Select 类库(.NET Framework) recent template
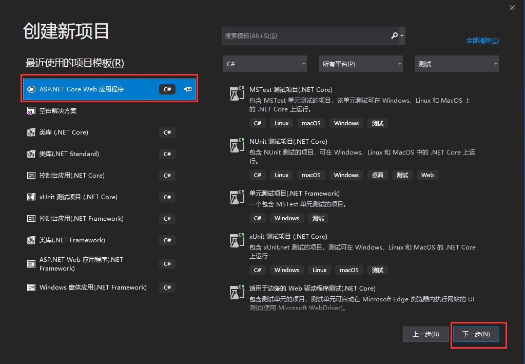 (x=109, y=240)
